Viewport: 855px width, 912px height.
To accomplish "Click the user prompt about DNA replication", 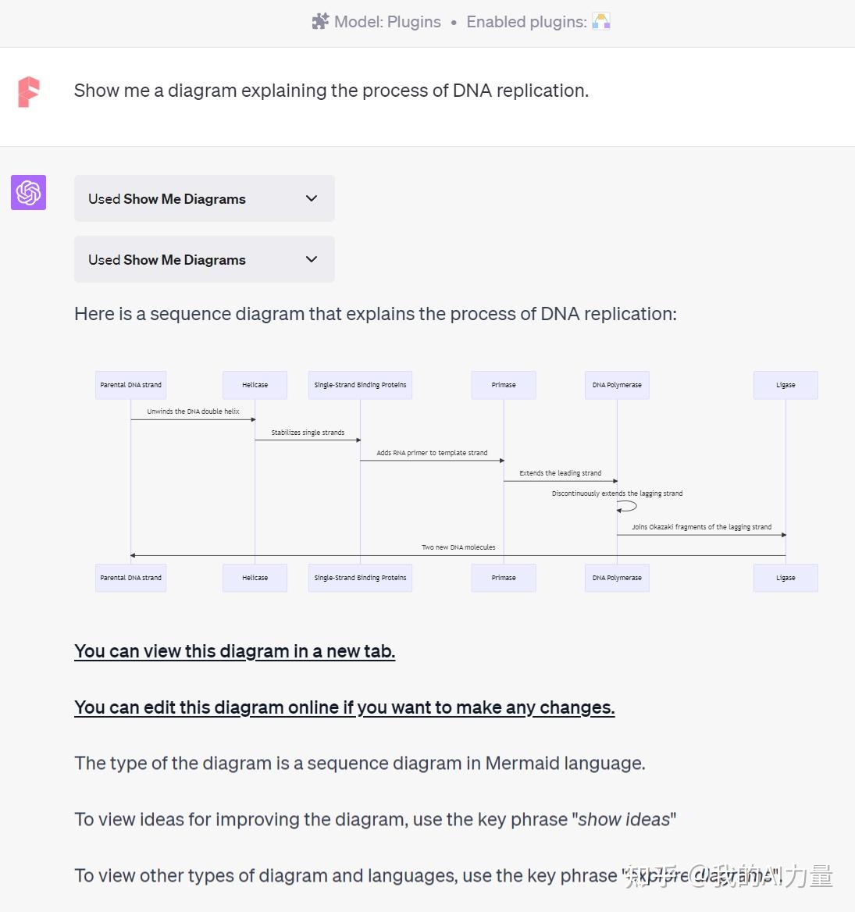I will pos(331,91).
